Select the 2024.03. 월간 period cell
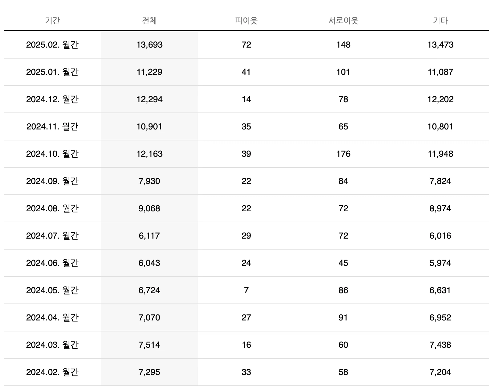This screenshot has width=497, height=392. 52,345
